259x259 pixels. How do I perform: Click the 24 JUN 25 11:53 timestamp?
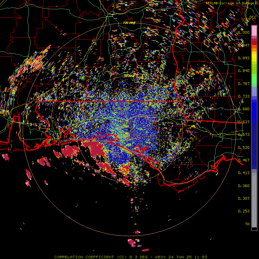click(x=188, y=257)
